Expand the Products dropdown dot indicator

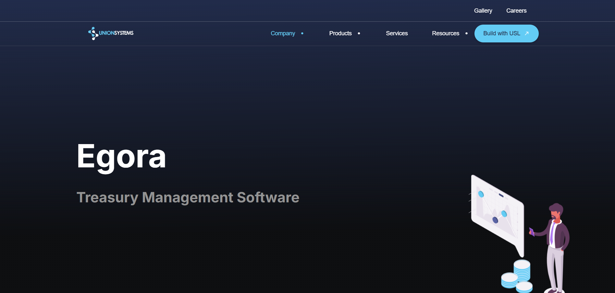pyautogui.click(x=359, y=33)
